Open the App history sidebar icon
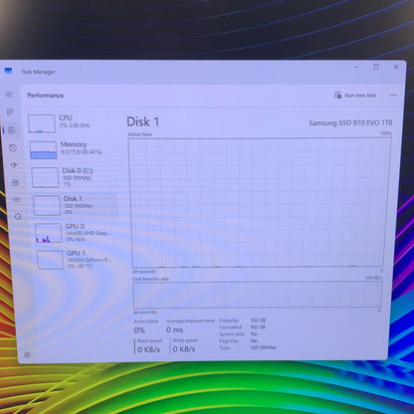Image resolution: width=414 pixels, height=414 pixels. coord(13,147)
